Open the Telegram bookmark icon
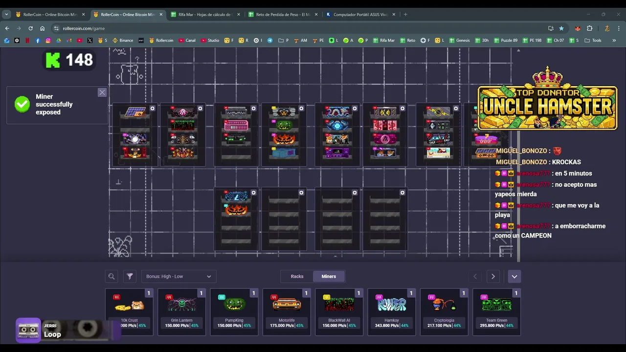 coord(270,41)
